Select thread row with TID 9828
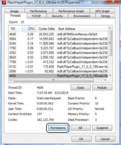121x145 pixels. (x=58, y=57)
